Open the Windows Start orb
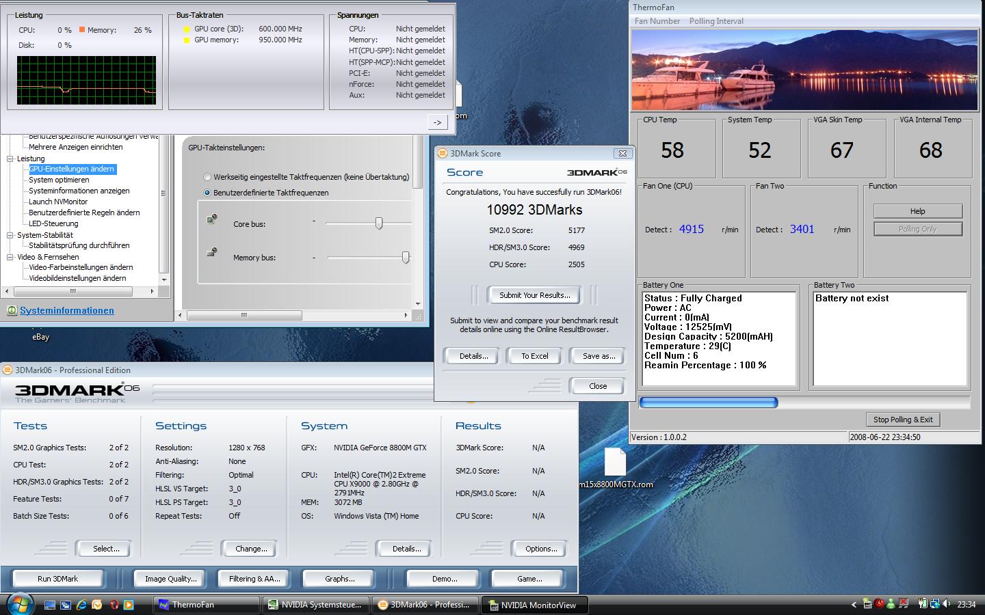This screenshot has width=985, height=615. pos(19,604)
